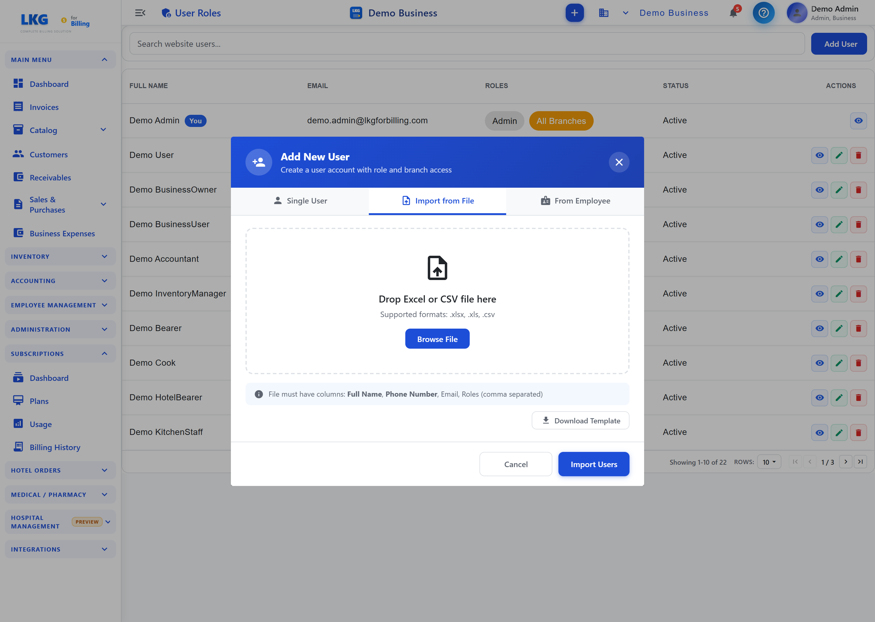This screenshot has height=622, width=875.
Task: Select the Import from File tab
Action: tap(437, 201)
